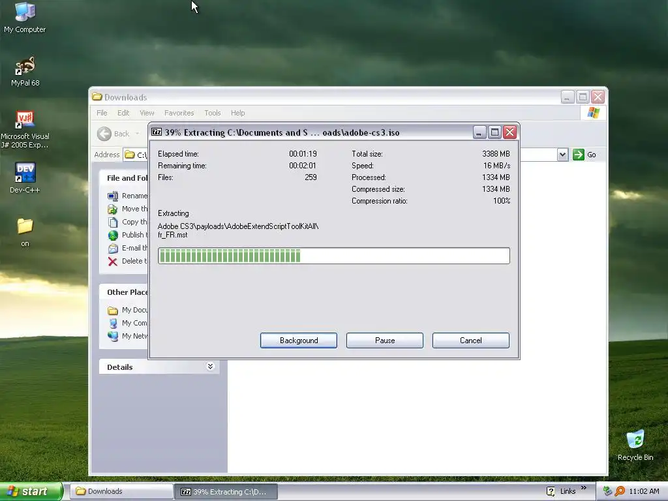The image size is (668, 501).
Task: Click the Speed value 16 MB/s
Action: pyautogui.click(x=496, y=166)
